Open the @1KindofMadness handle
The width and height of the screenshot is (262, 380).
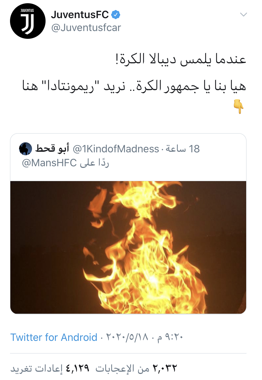(116, 149)
